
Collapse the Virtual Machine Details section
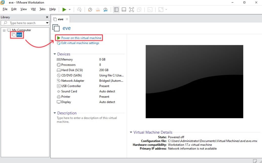tap(131, 132)
